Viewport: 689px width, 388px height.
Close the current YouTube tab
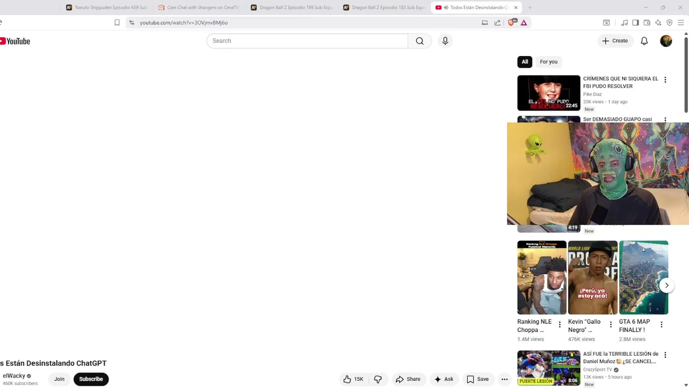click(516, 8)
